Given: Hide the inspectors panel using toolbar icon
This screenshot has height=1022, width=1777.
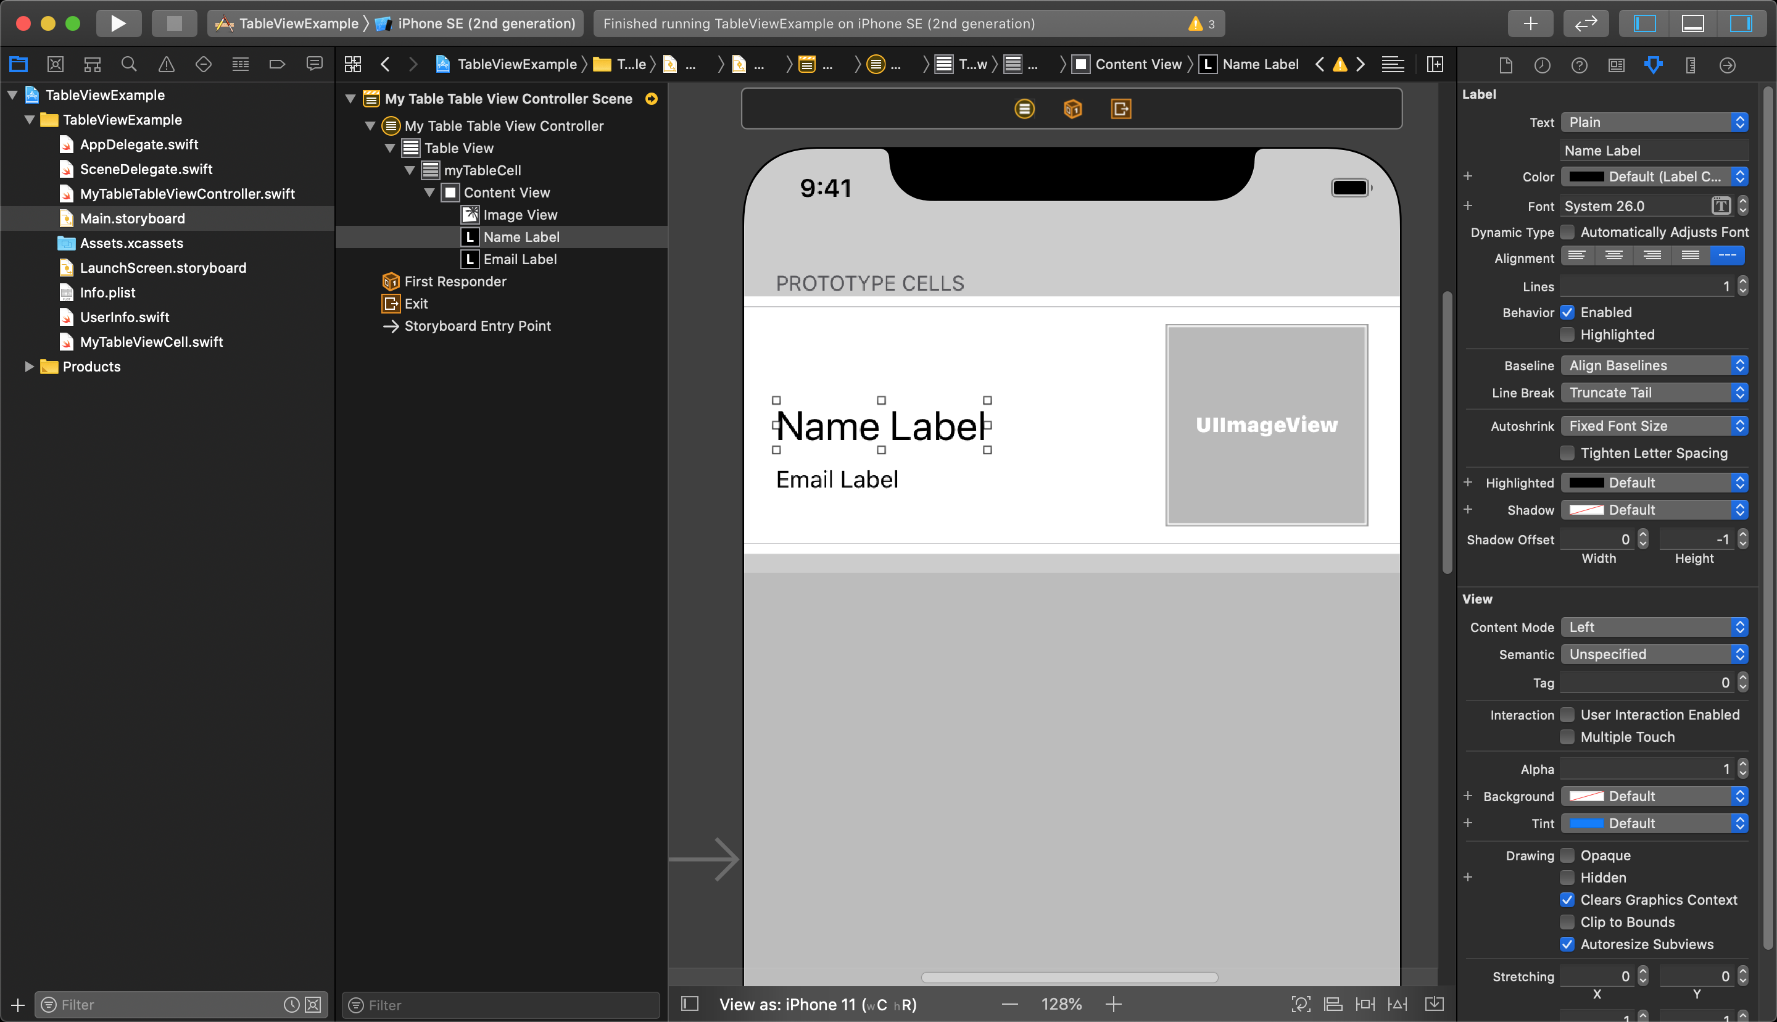Looking at the screenshot, I should (x=1741, y=23).
